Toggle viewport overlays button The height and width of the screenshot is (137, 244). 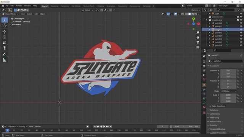coord(175,14)
